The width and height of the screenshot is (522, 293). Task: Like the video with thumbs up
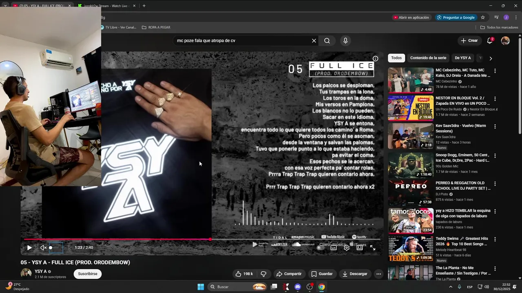coord(244,274)
